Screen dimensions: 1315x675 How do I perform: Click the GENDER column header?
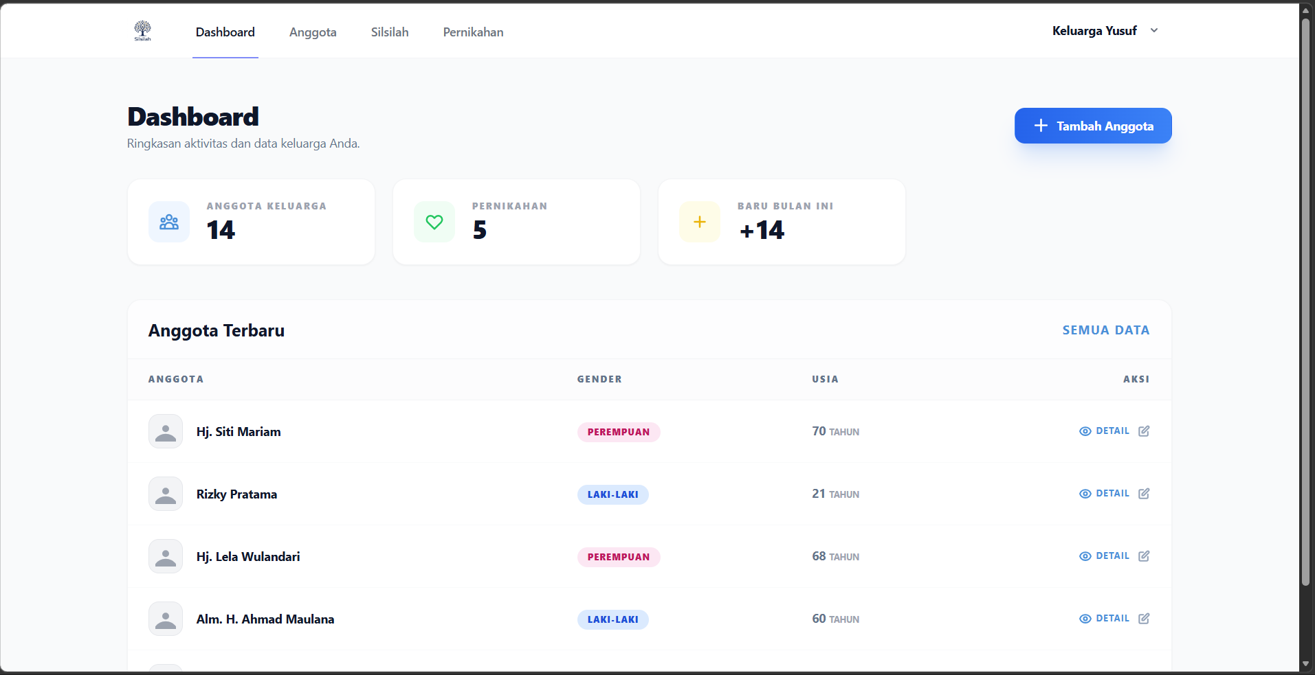(x=599, y=379)
